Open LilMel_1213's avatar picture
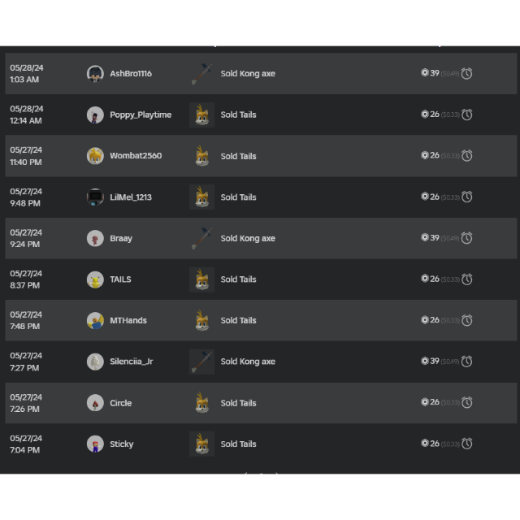 (x=95, y=197)
